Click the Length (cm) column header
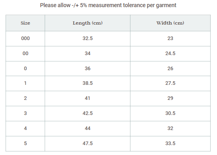Viewport: 217px width, 155px height. pyautogui.click(x=88, y=23)
